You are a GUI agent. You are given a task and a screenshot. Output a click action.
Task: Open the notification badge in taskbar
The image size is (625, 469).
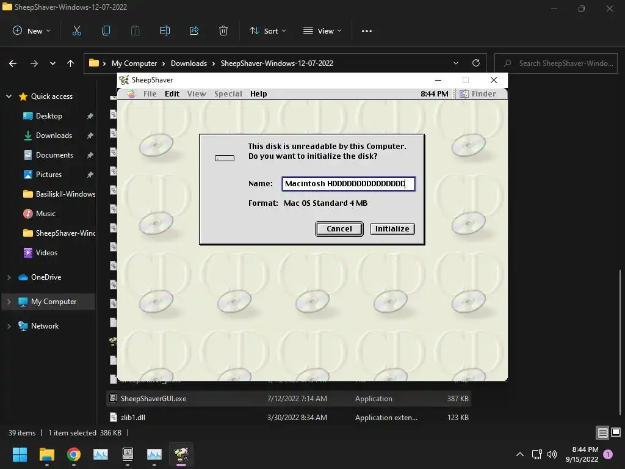pyautogui.click(x=608, y=454)
